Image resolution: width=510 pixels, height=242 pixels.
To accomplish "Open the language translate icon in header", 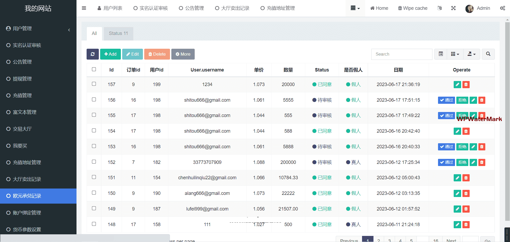I will point(439,8).
